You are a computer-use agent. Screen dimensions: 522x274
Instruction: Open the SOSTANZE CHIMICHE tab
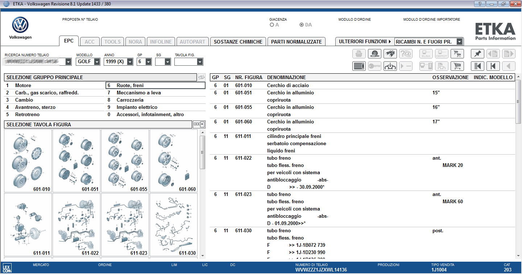coord(238,42)
